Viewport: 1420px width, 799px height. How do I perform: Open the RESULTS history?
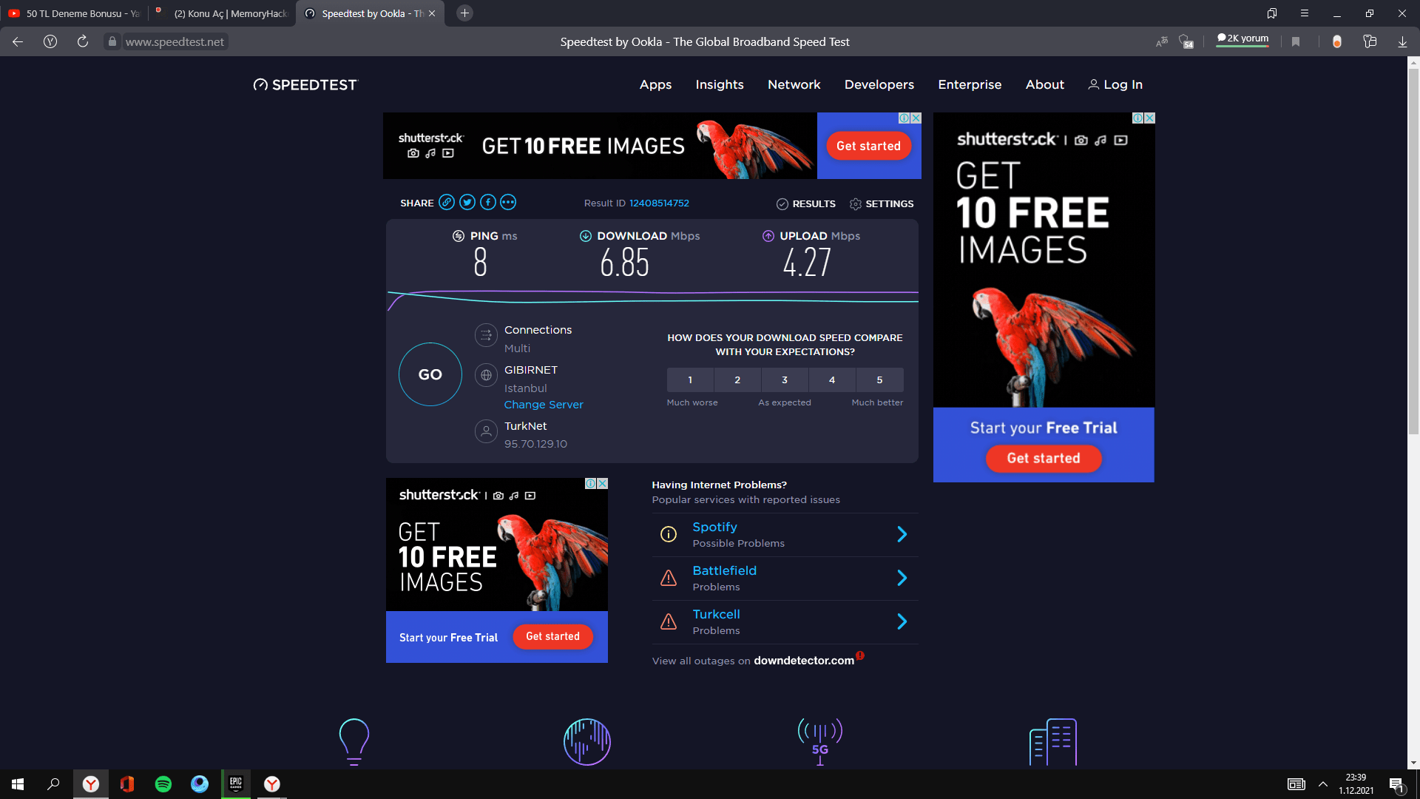806,204
